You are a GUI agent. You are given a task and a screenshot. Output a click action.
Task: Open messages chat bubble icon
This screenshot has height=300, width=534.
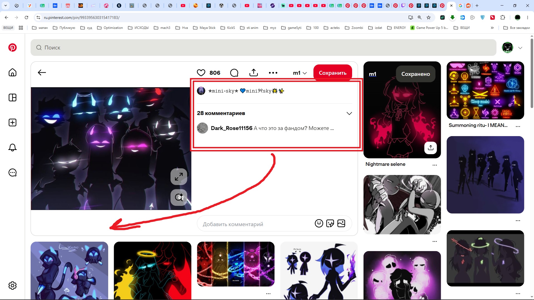click(13, 172)
